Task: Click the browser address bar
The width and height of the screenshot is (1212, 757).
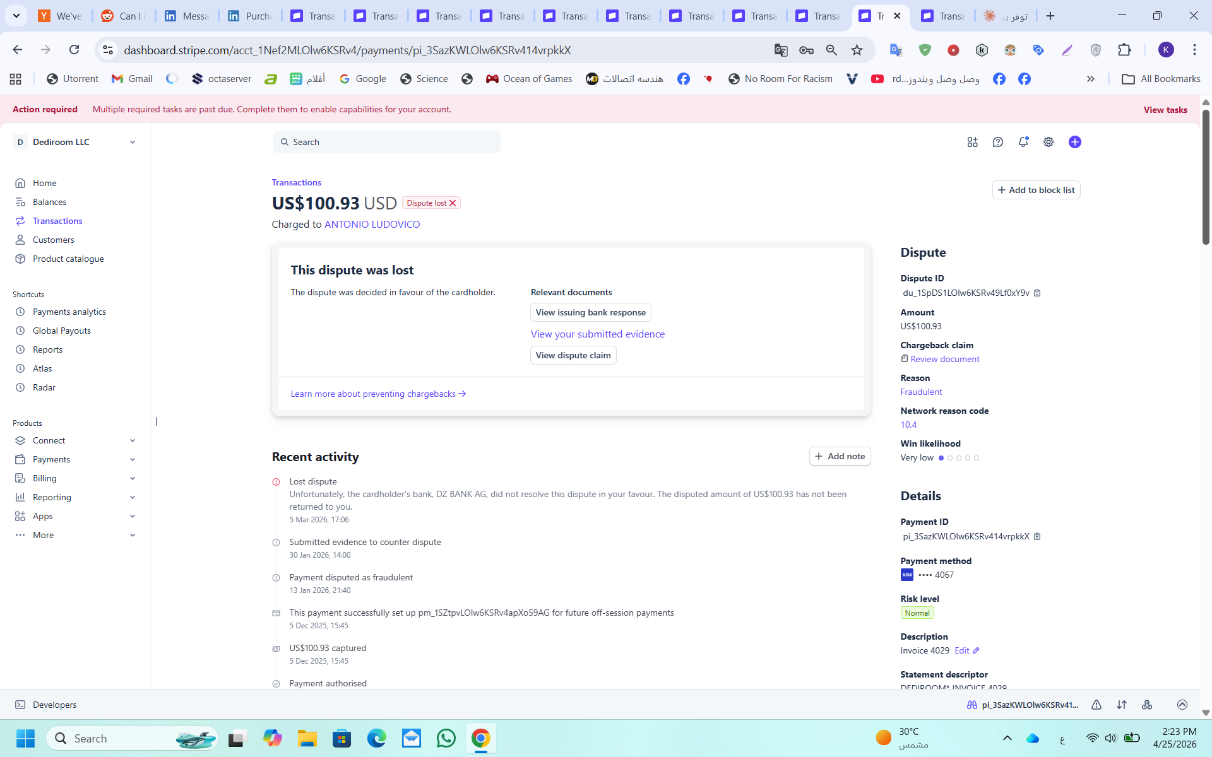Action: (x=442, y=50)
